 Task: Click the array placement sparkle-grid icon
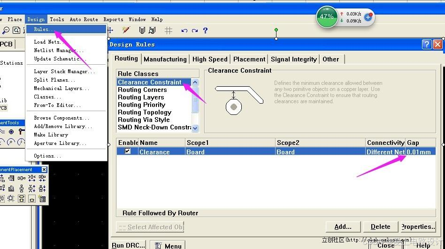pyautogui.click(x=42, y=198)
